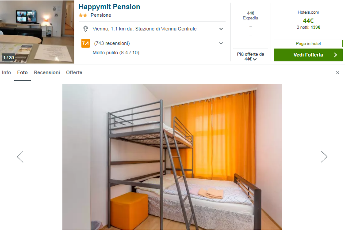345x233 pixels.
Task: Select the 44€ Expedia offer
Action: click(250, 15)
